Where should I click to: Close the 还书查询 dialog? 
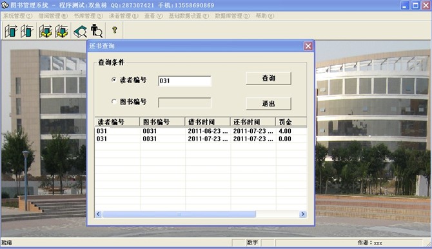[x=308, y=46]
